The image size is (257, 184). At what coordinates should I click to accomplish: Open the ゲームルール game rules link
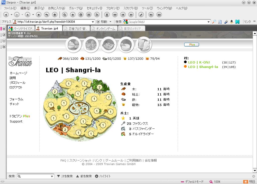[114, 160]
